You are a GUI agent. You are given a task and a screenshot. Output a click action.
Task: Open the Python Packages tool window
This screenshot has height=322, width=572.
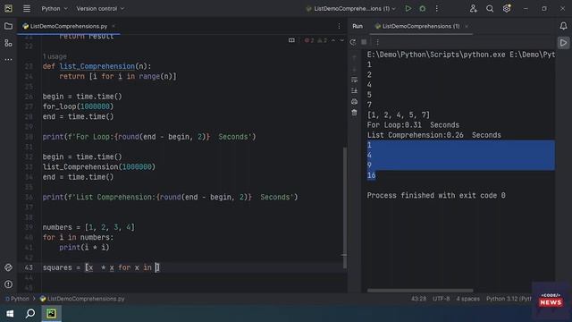point(8,267)
